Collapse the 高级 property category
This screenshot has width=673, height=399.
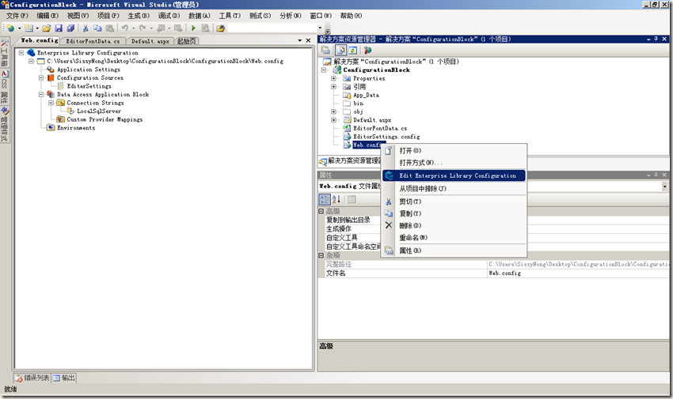[x=321, y=211]
